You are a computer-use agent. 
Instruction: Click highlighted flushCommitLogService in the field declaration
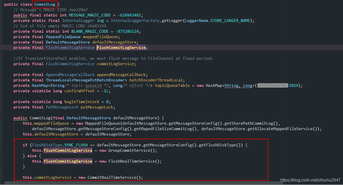121,48
